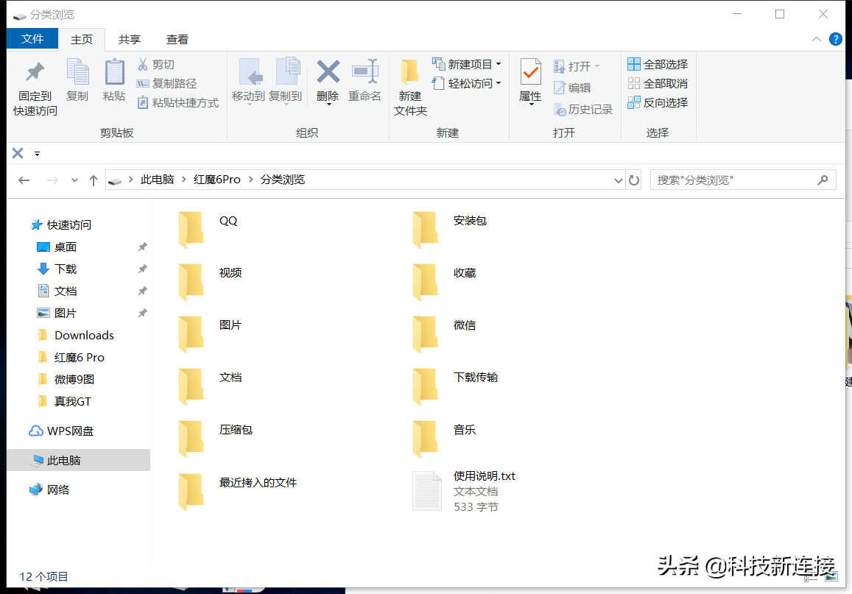Collapse the ribbon with the up chevron
The height and width of the screenshot is (594, 852).
click(816, 39)
